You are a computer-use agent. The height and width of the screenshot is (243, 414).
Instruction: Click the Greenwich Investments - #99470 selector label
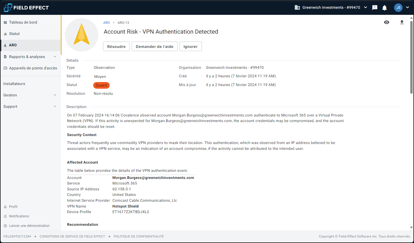click(331, 7)
